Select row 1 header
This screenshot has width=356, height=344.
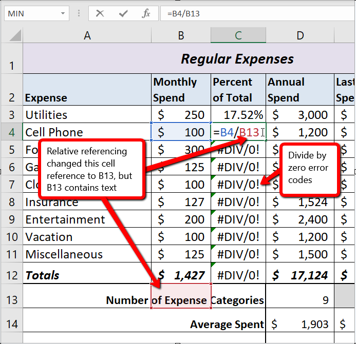tap(12, 58)
